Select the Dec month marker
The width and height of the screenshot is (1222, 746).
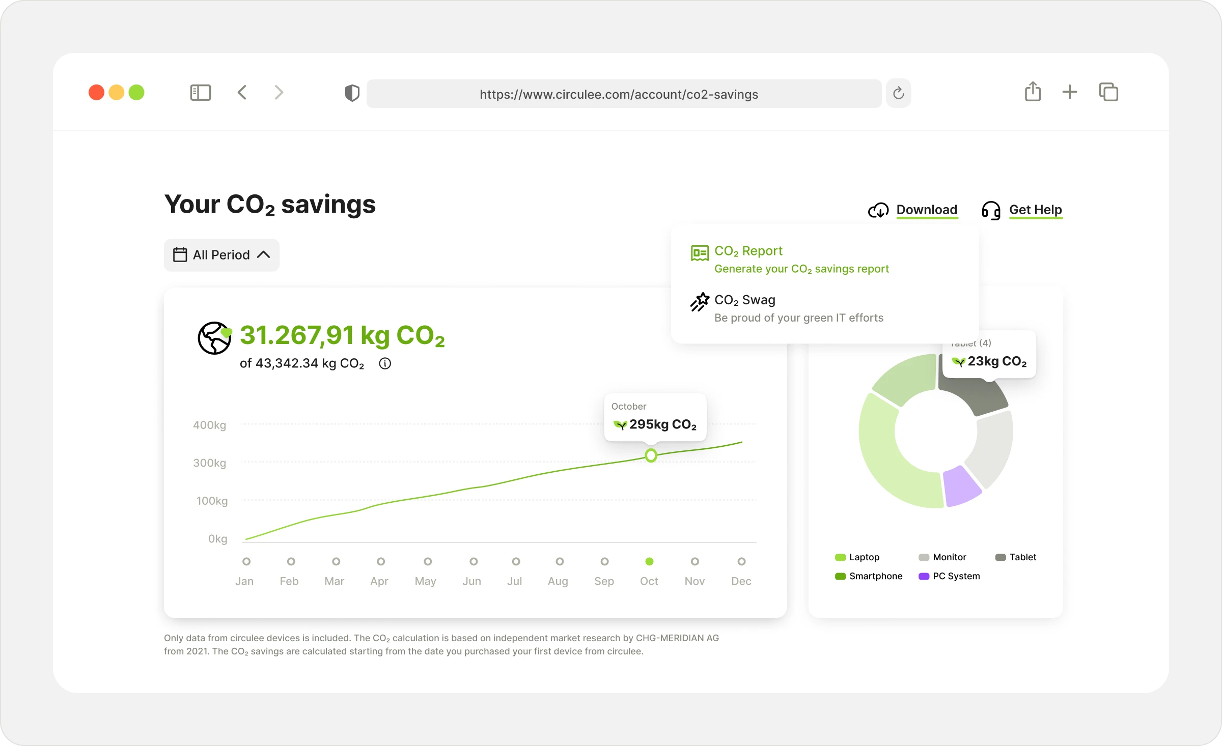coord(741,561)
